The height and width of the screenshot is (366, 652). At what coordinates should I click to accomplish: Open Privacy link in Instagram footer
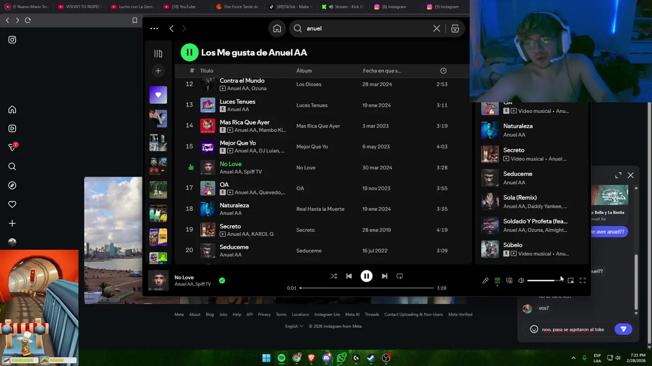pos(264,314)
